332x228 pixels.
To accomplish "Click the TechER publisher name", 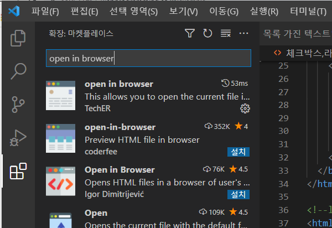I will tap(97, 108).
